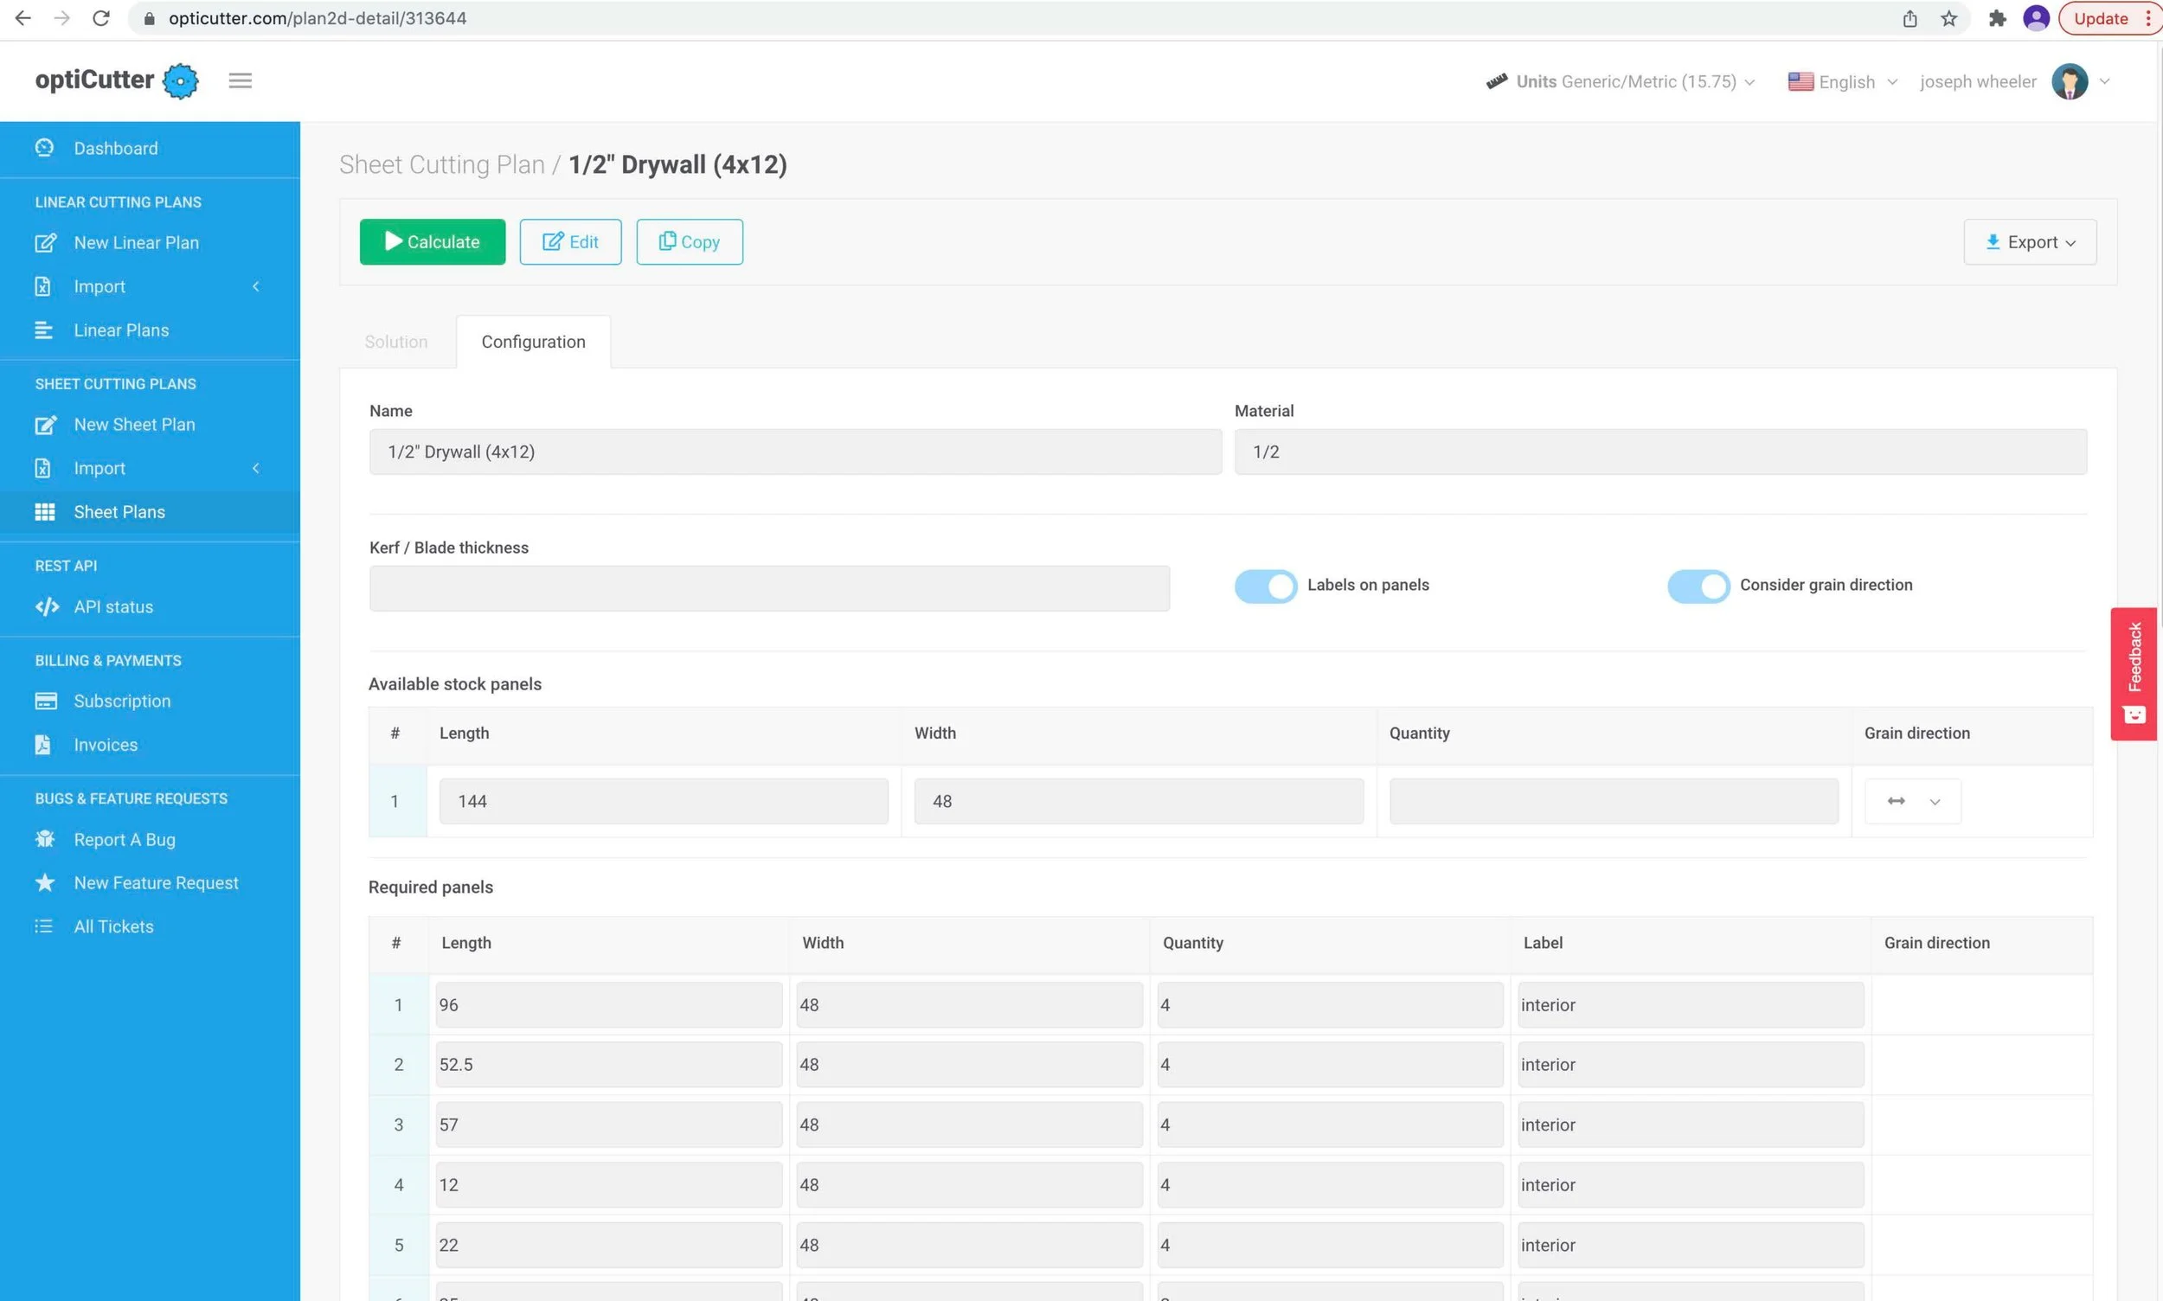Open the red Feedback side tab
Screen dimensions: 2163x1301
click(2134, 673)
